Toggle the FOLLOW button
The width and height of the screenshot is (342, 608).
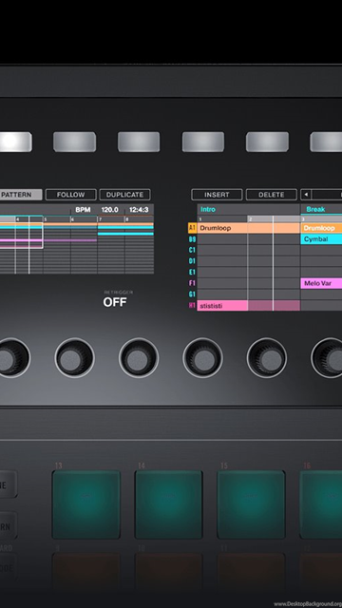[70, 195]
